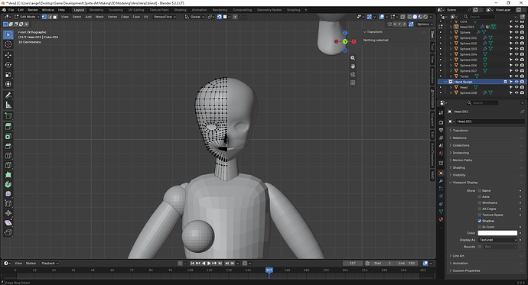Disable the Shadow checkbox
This screenshot has height=285, width=528.
(480, 221)
